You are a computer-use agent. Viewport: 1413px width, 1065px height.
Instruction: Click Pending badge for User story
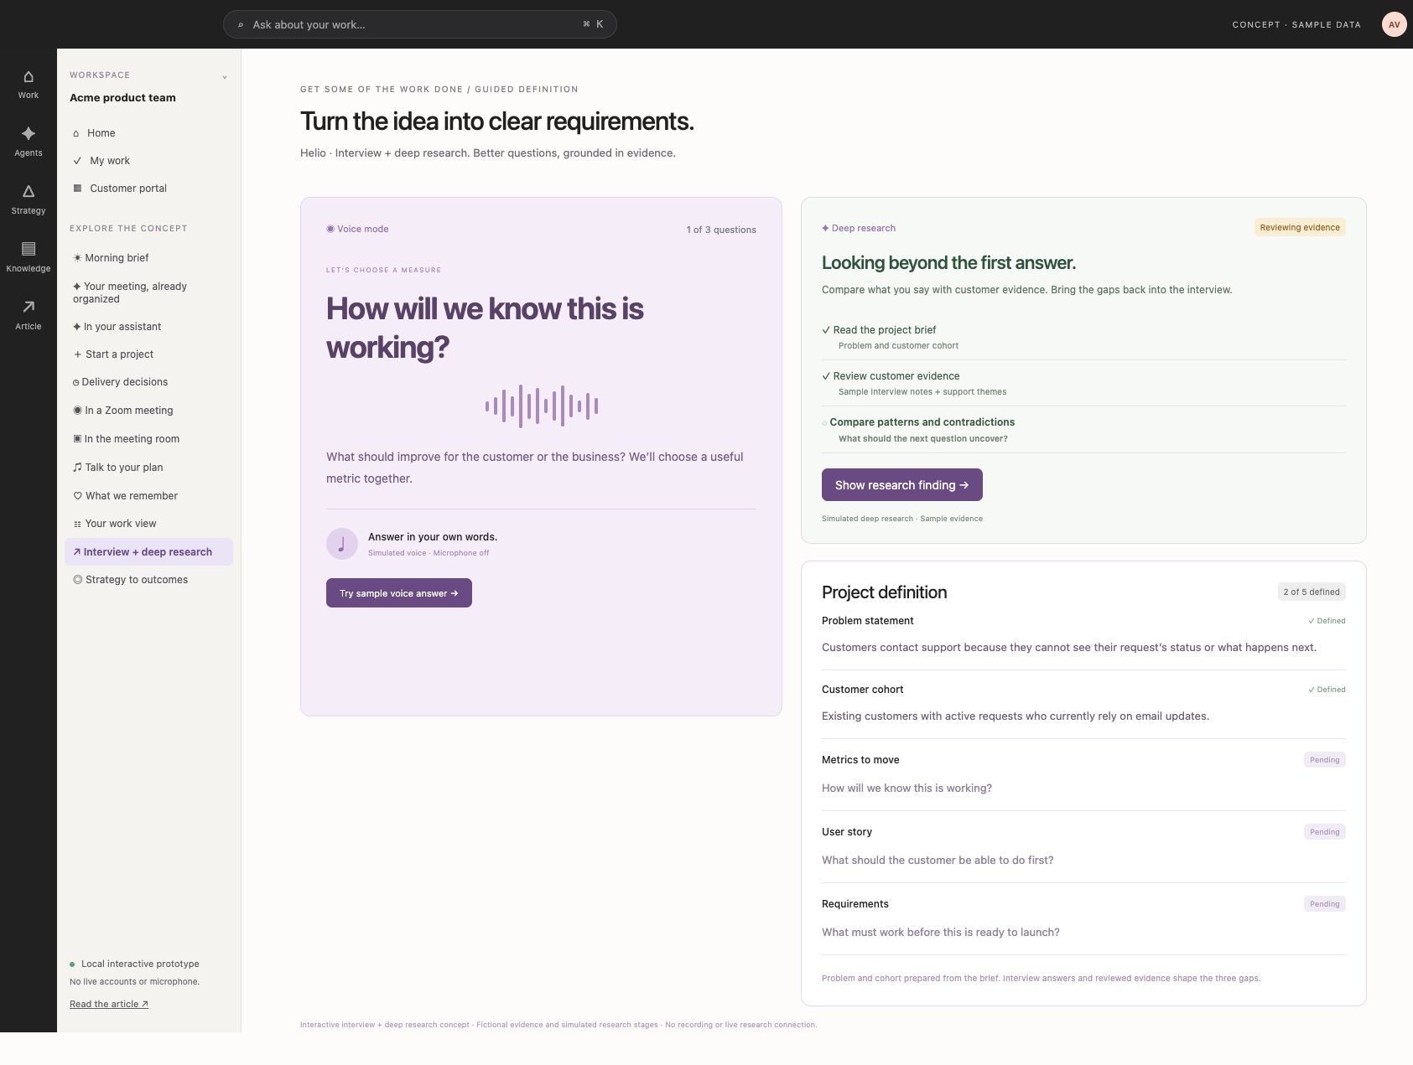(1325, 832)
